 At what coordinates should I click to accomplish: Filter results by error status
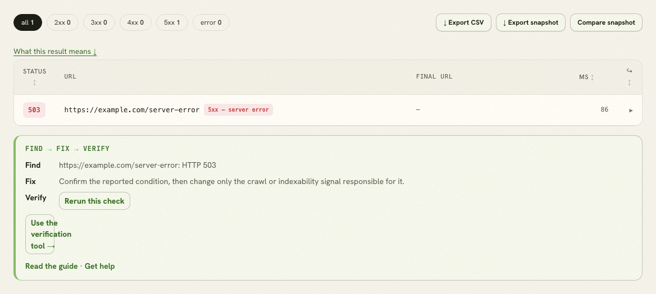click(x=211, y=22)
